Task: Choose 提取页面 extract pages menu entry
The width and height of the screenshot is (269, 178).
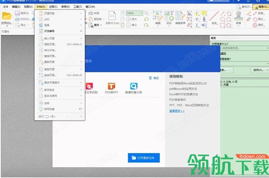Action: pyautogui.click(x=60, y=44)
